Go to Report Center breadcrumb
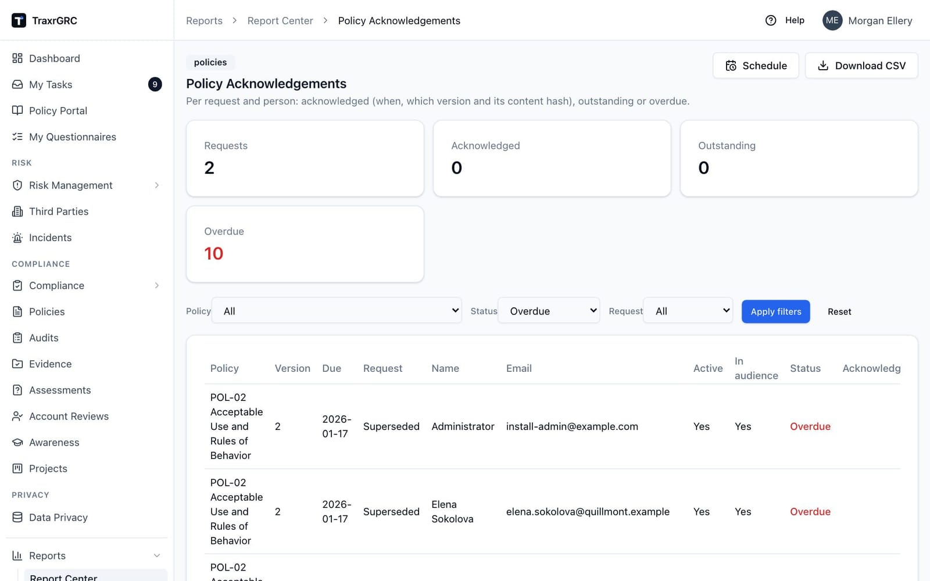Image resolution: width=930 pixels, height=581 pixels. [280, 20]
